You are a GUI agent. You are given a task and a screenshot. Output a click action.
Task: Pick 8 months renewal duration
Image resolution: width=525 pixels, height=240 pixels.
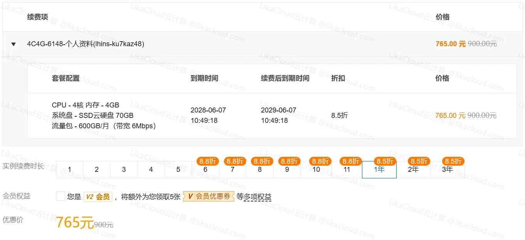pos(260,170)
